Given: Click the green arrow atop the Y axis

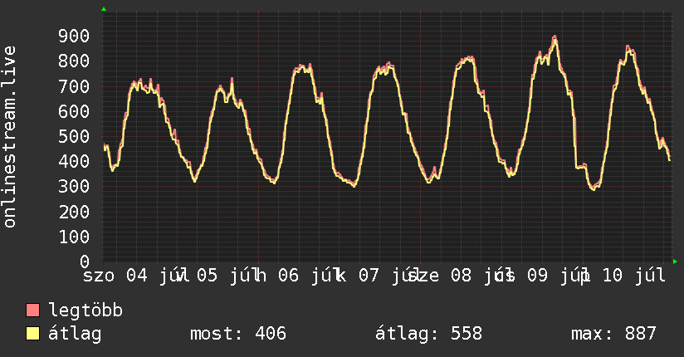Looking at the screenshot, I should pyautogui.click(x=104, y=9).
